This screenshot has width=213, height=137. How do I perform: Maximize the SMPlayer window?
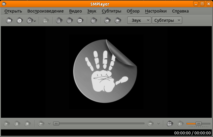click(x=202, y=4)
